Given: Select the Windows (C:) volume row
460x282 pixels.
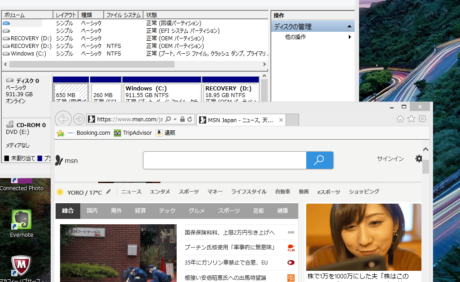Looking at the screenshot, I should click(x=135, y=54).
